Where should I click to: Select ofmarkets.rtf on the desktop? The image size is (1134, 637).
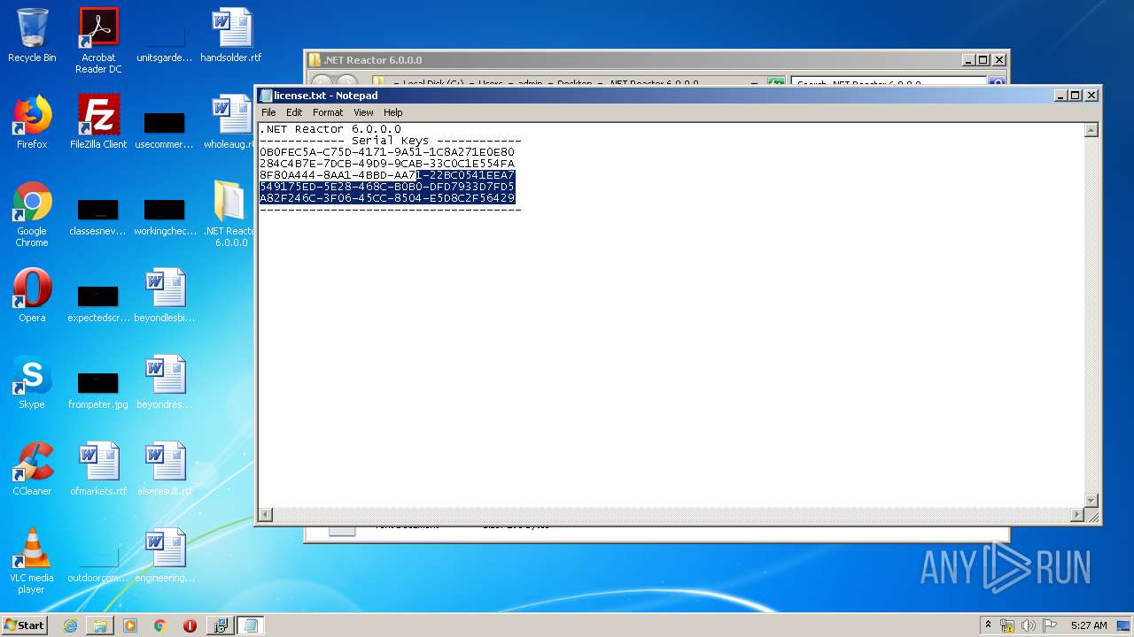point(98,469)
